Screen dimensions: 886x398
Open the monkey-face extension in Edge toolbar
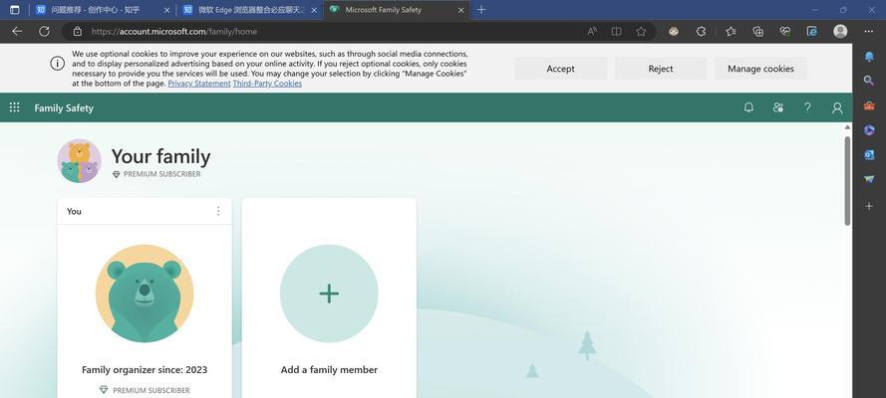[x=674, y=32]
